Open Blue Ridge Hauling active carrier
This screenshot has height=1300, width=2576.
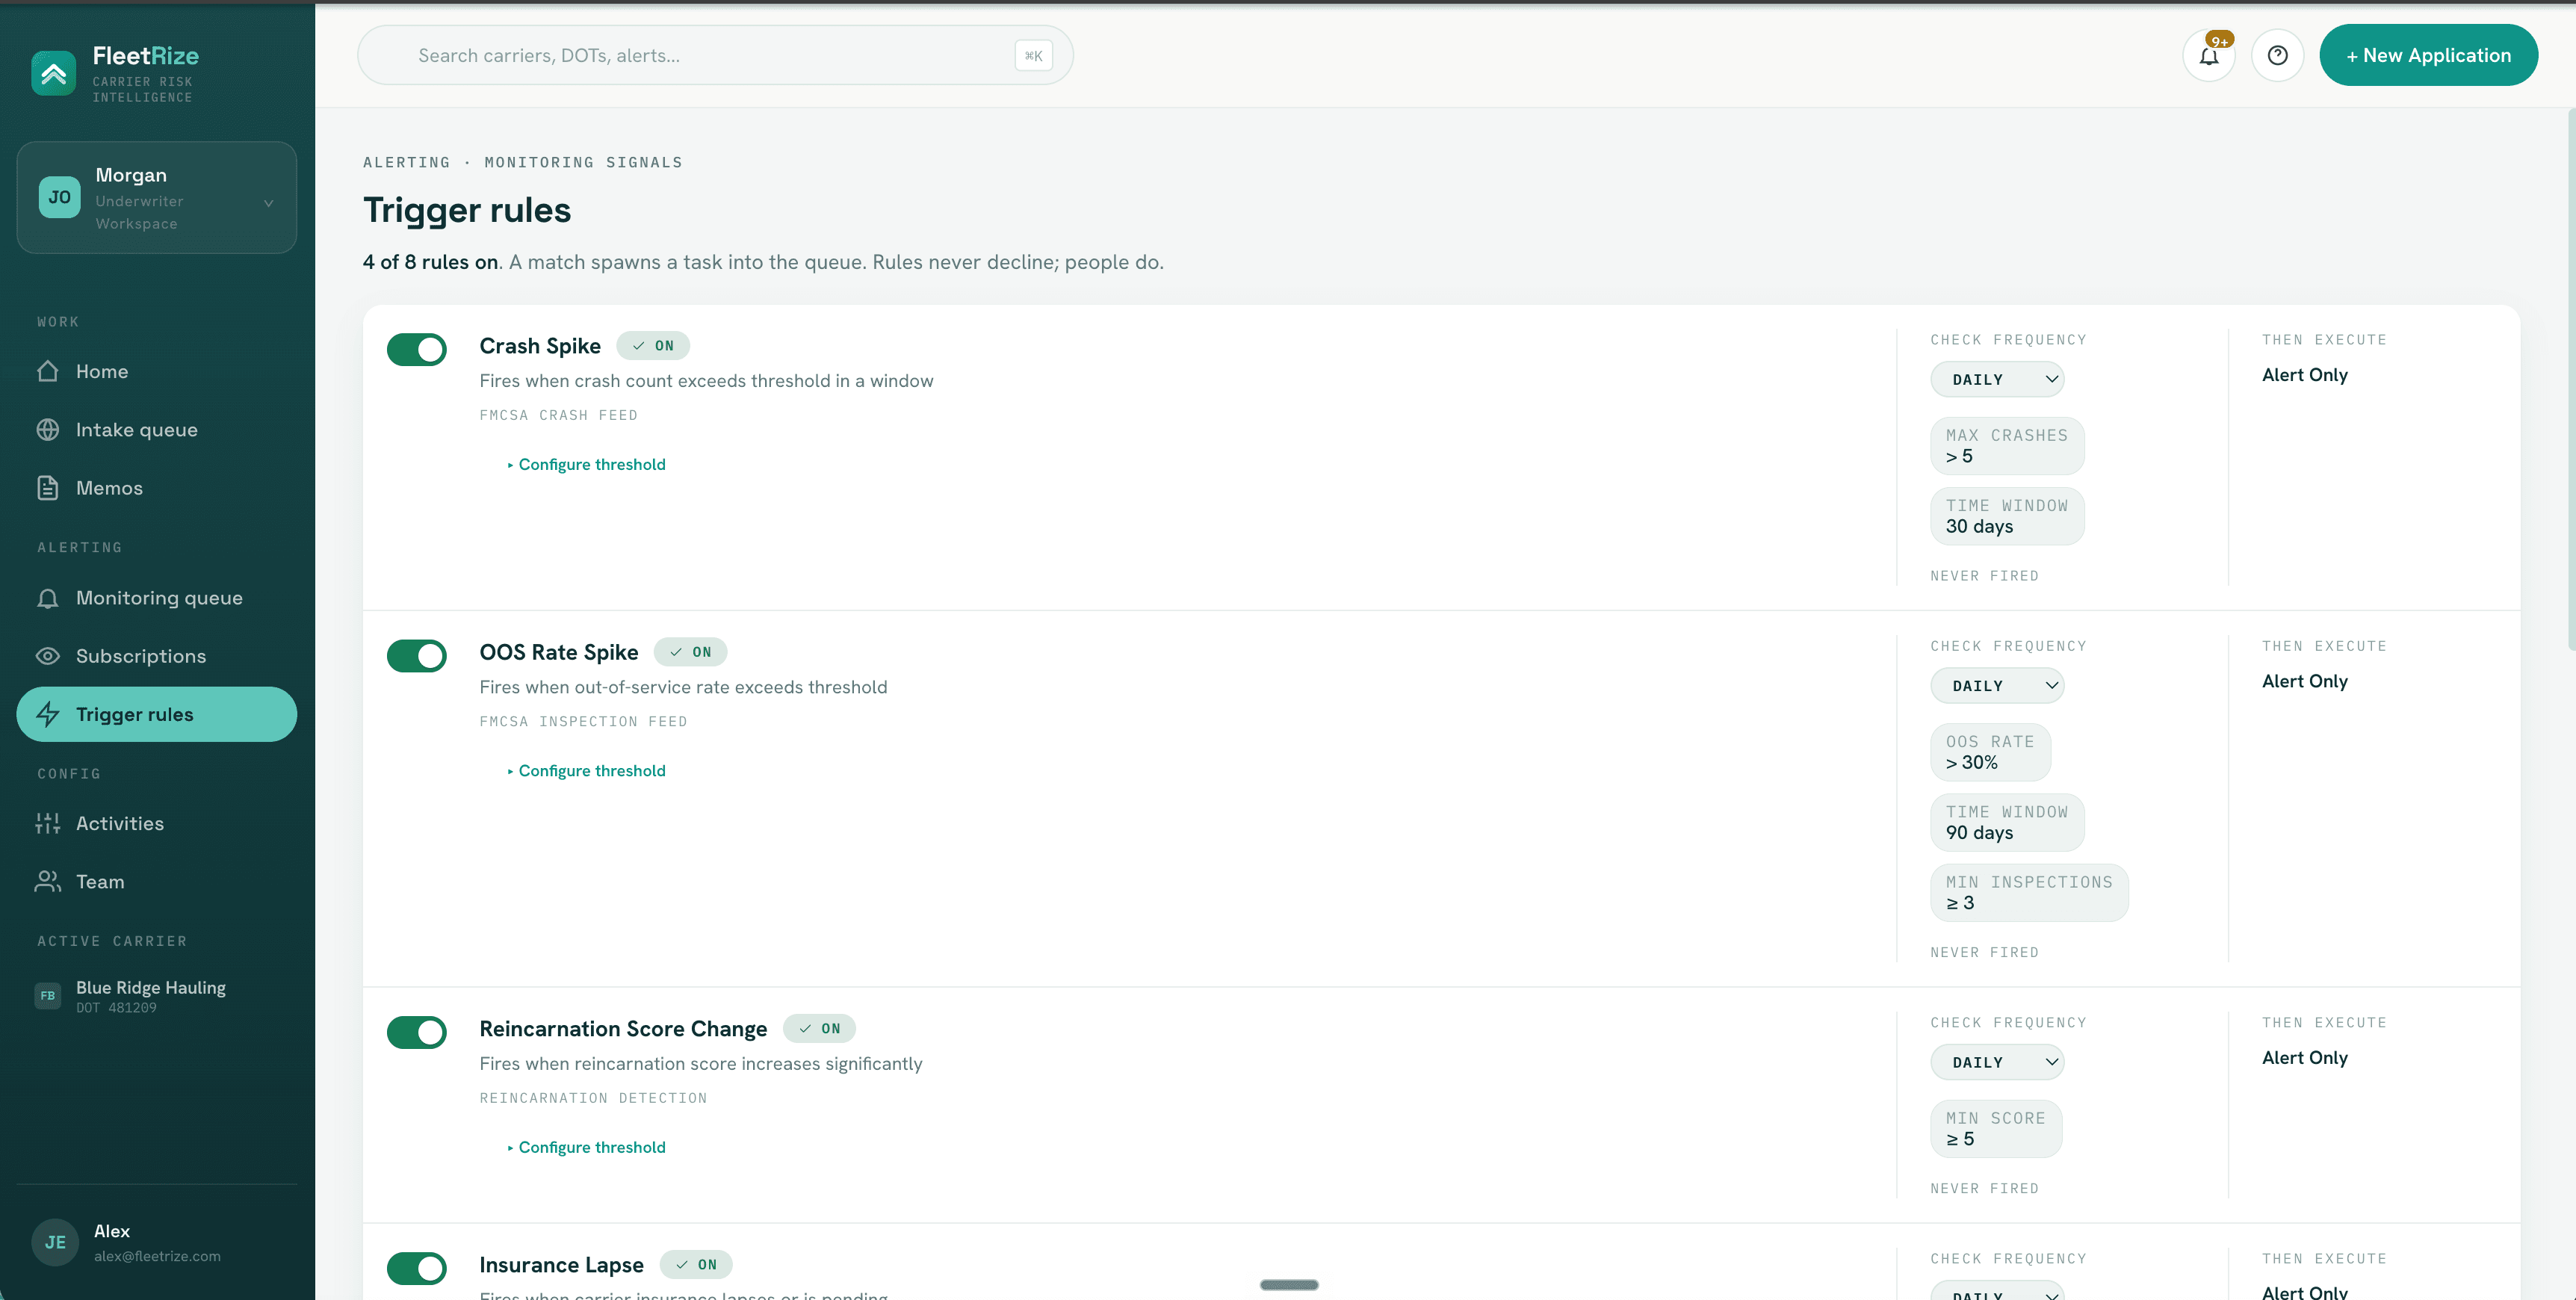[157, 996]
